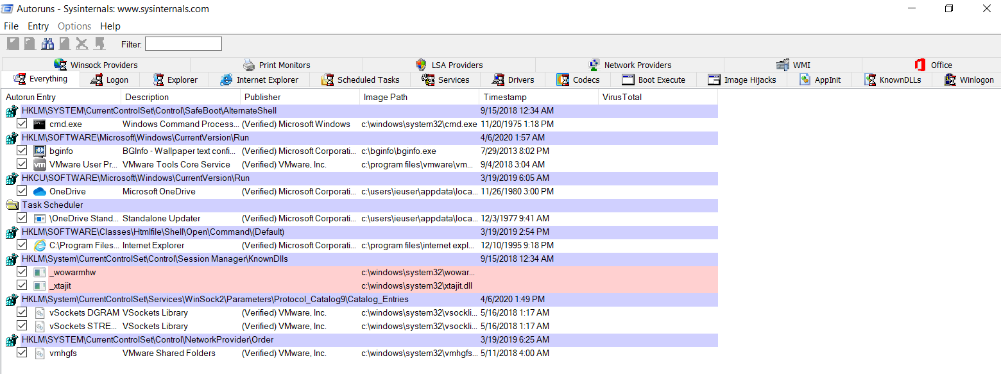This screenshot has width=1001, height=374.
Task: Click the registry icon beside the AlternateShell key
Action: click(12, 111)
